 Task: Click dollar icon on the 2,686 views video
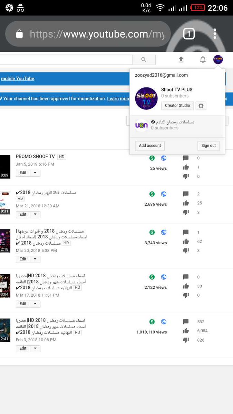(152, 194)
